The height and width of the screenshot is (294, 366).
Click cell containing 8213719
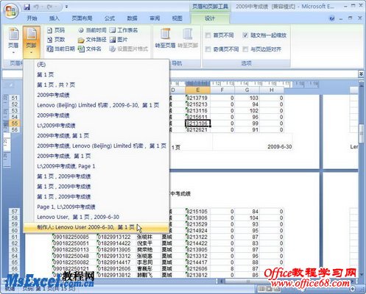(x=197, y=98)
